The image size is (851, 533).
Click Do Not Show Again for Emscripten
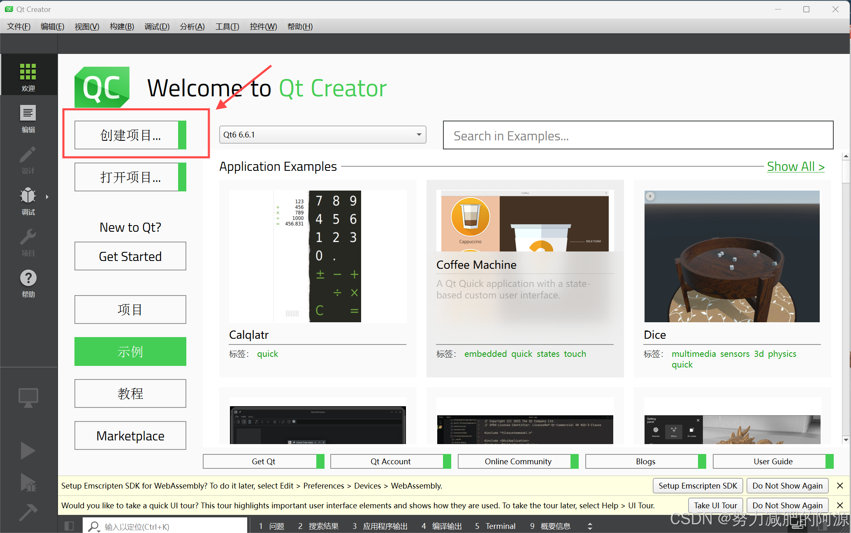(x=787, y=486)
